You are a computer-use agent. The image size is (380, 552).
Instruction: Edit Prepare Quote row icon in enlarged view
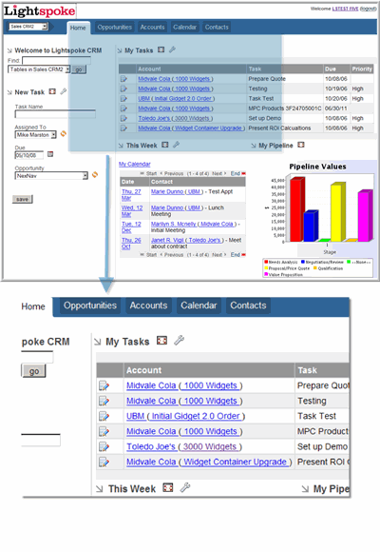coord(104,385)
